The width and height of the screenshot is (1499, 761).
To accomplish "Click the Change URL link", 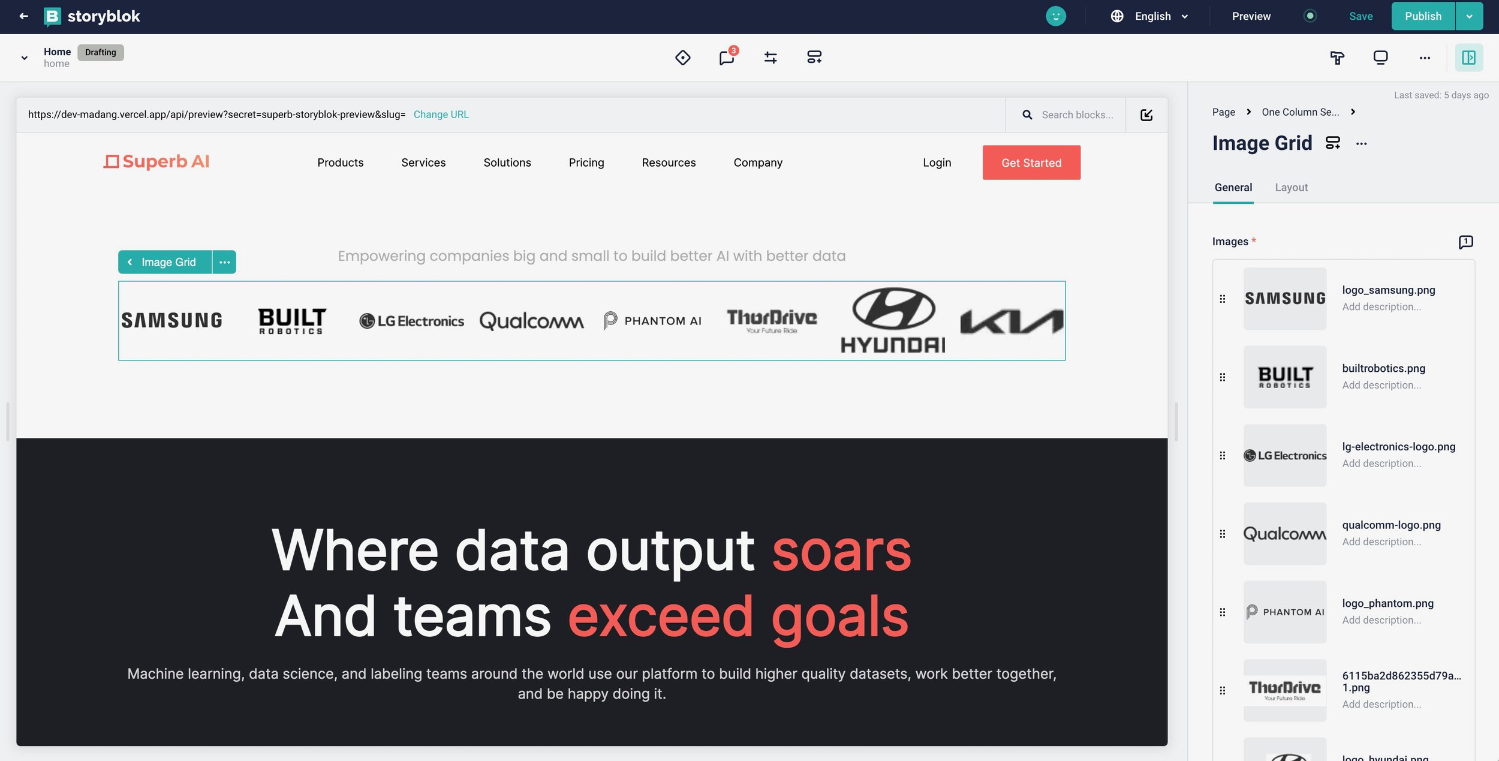I will (x=441, y=115).
